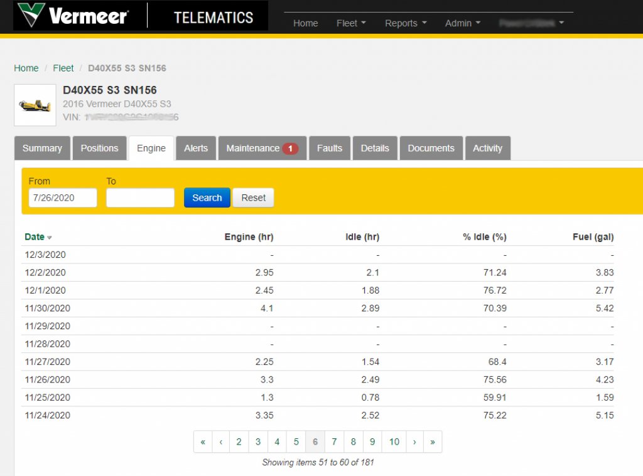Click the 2016 Vermeer D40X55 S3 subtitle
The image size is (643, 476).
[117, 104]
